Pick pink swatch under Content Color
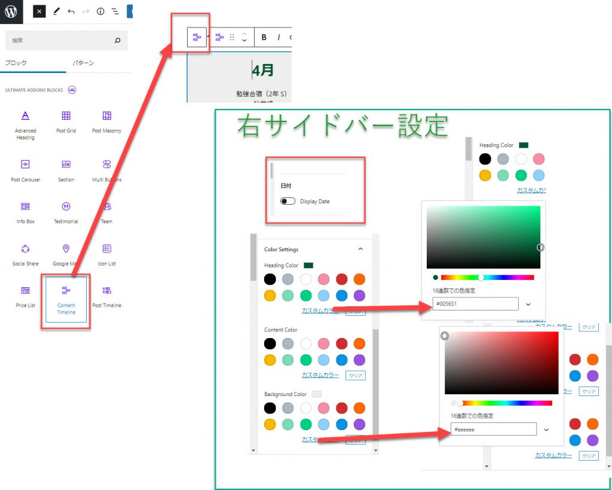 click(x=323, y=343)
